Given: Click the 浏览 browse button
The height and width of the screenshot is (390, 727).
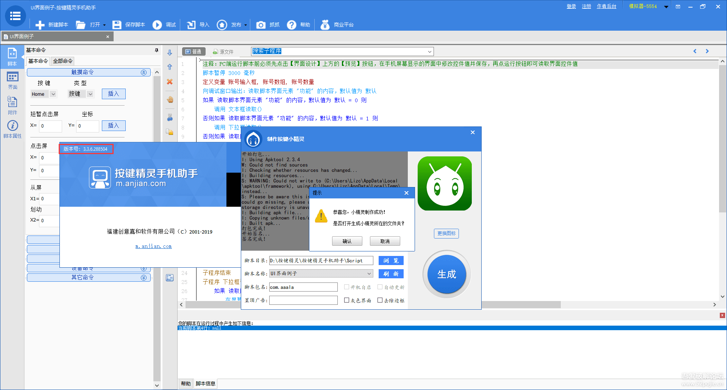Looking at the screenshot, I should 391,261.
